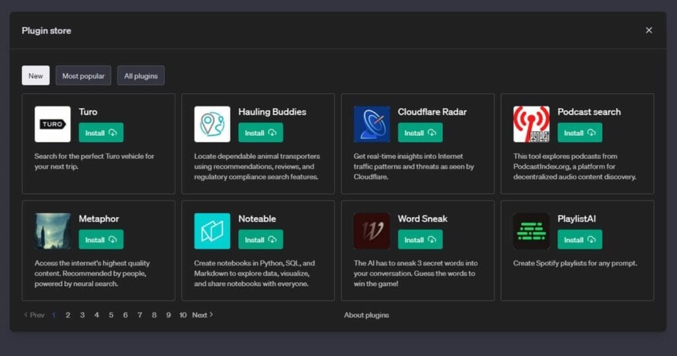
Task: Jump to page 3 of plugins
Action: point(82,315)
